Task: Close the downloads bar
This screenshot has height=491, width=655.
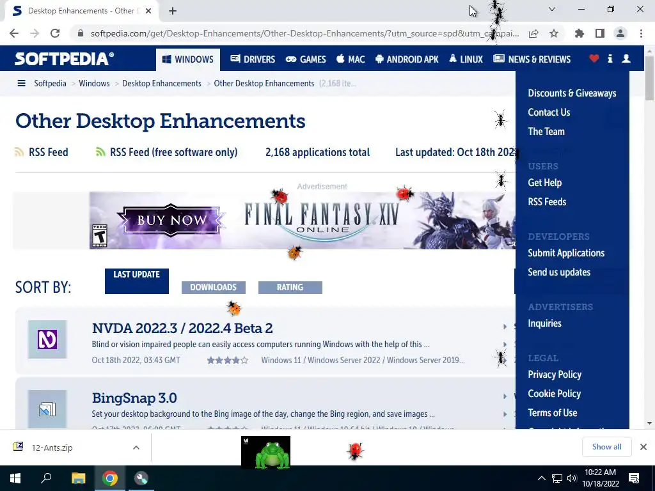Action: pos(643,447)
